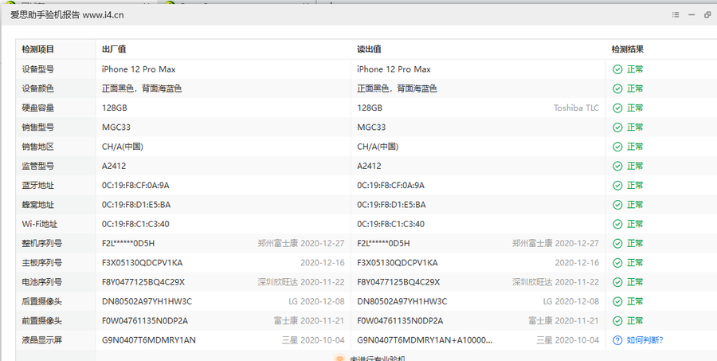
Task: Click CH/A(中国) in the 读出值 column
Action: (x=378, y=147)
